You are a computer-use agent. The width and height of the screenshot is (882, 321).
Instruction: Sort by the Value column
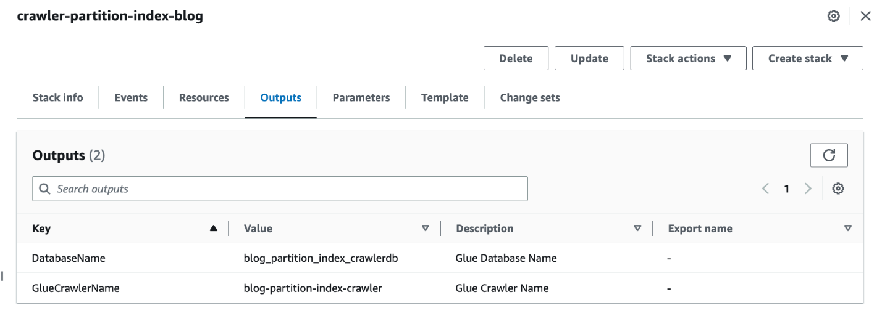(425, 229)
